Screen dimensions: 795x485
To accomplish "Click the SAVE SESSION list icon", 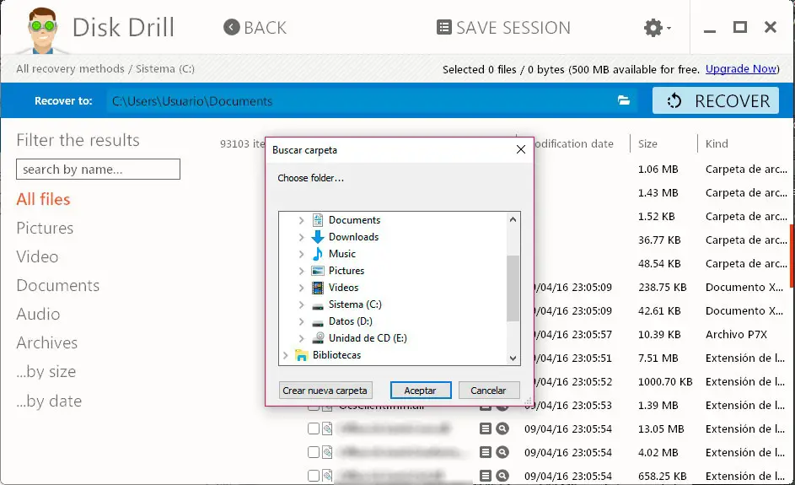I will [444, 27].
